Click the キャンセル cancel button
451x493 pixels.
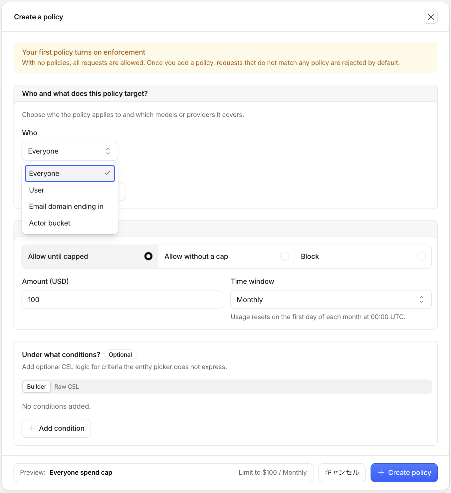click(342, 473)
